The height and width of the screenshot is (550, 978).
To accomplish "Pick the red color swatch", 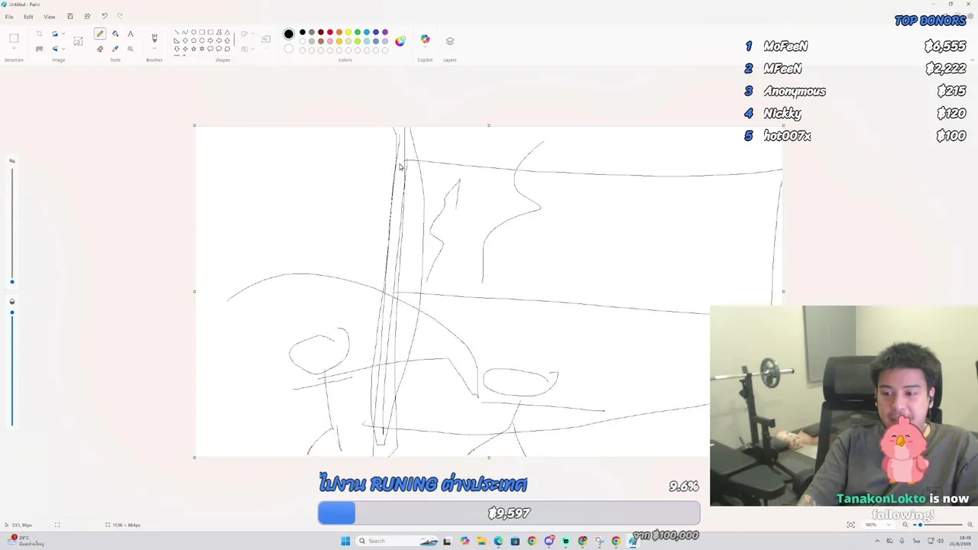I will pos(330,32).
